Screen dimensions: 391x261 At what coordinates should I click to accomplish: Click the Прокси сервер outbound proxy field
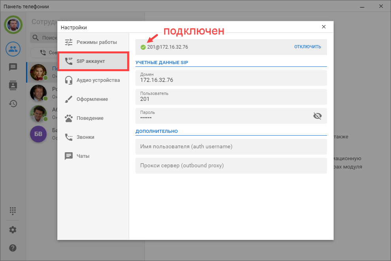tap(231, 166)
